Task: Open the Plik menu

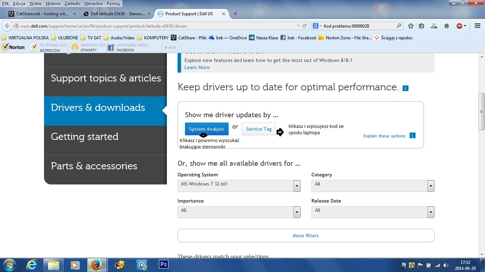Action: [x=5, y=4]
